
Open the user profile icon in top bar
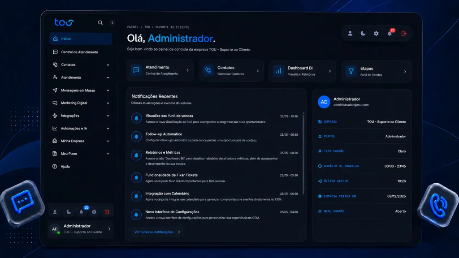click(x=350, y=33)
